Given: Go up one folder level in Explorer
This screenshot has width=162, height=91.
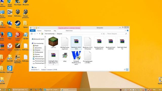Looking at the screenshot, I should [x=39, y=34].
